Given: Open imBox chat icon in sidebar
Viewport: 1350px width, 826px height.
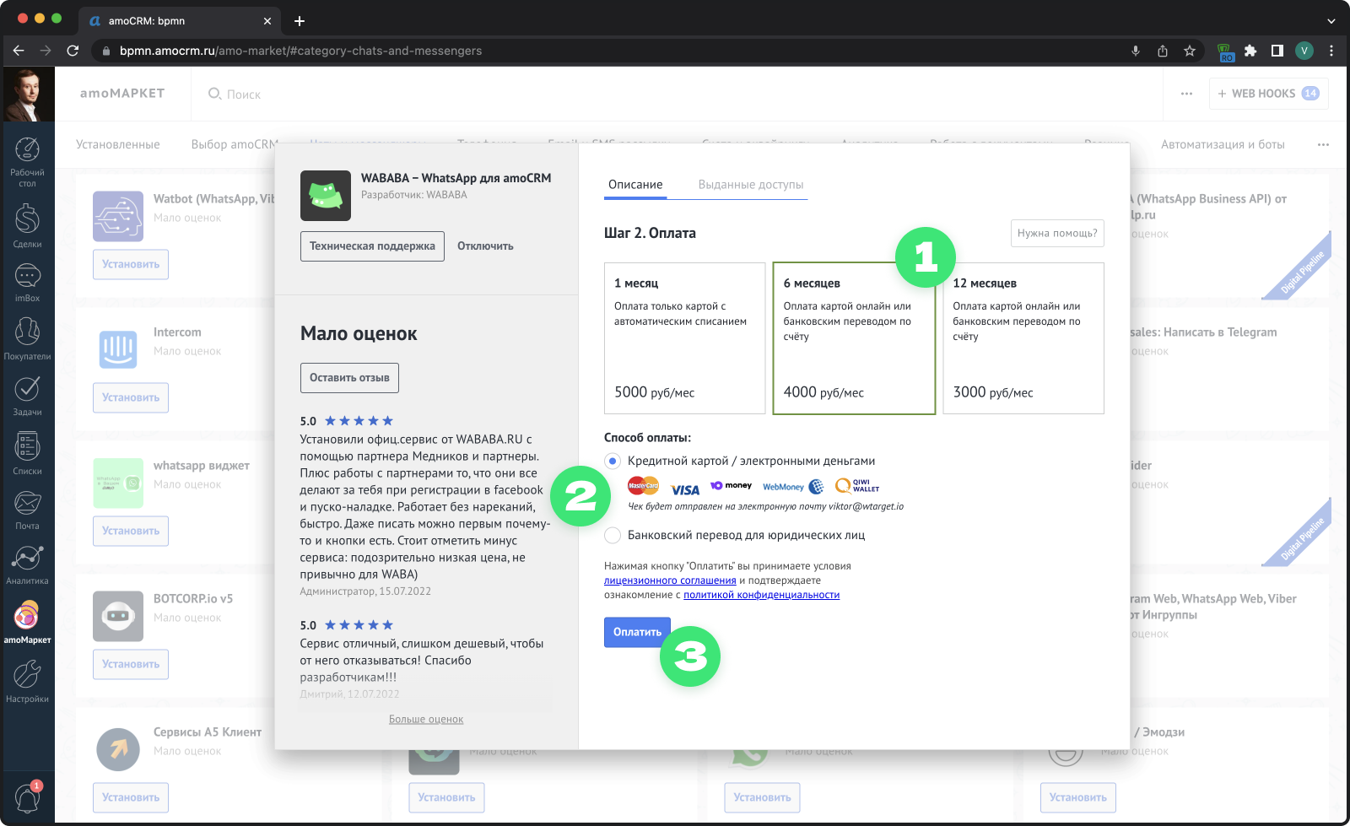Looking at the screenshot, I should 27,283.
